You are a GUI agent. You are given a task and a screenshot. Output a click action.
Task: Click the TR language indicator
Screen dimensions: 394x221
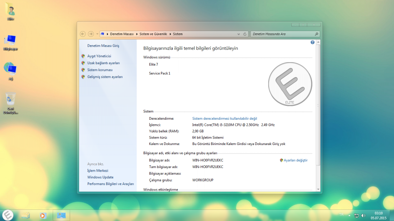point(341,215)
